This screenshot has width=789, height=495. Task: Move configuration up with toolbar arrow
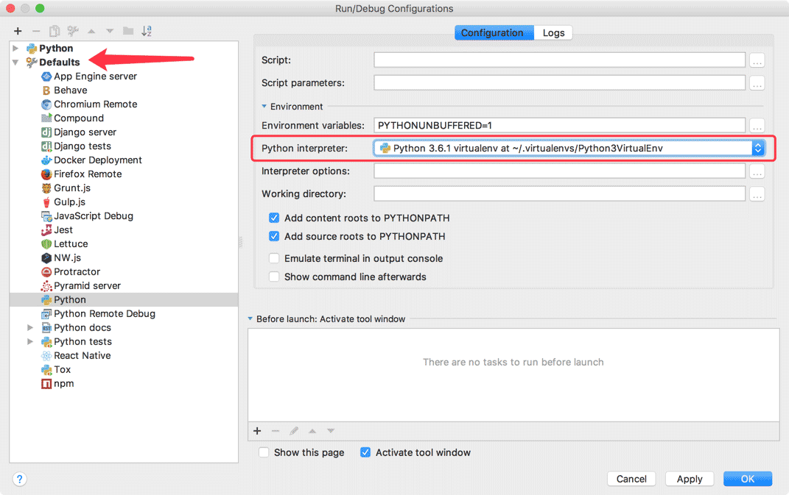91,31
